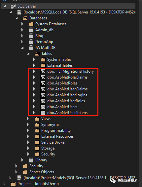Click the table icon for dbo.AspNetUserRoles
The height and width of the screenshot is (187, 142).
click(x=43, y=101)
